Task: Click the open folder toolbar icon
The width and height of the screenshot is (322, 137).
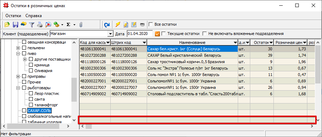Action: [7, 25]
